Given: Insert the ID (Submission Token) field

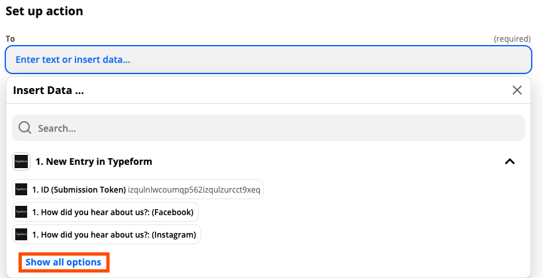Looking at the screenshot, I should (79, 190).
